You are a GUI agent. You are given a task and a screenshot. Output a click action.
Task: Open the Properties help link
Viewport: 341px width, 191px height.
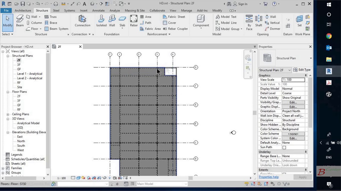pyautogui.click(x=269, y=177)
